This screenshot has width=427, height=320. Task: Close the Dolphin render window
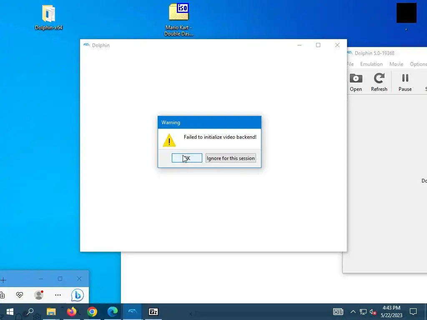click(x=337, y=45)
